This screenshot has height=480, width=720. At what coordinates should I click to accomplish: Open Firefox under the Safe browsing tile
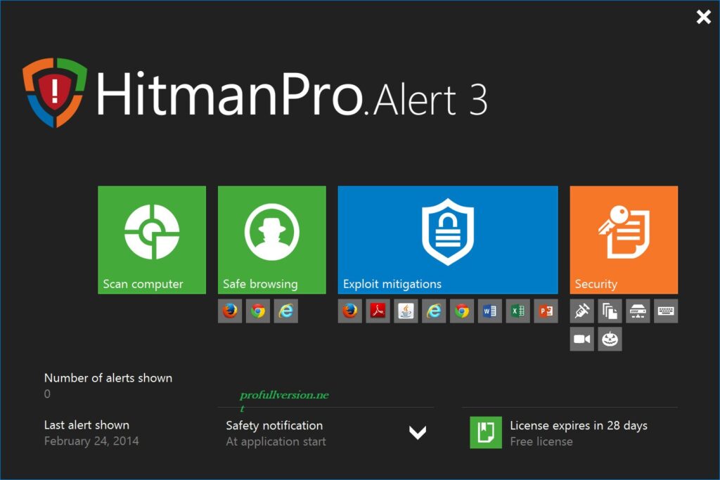coord(230,311)
